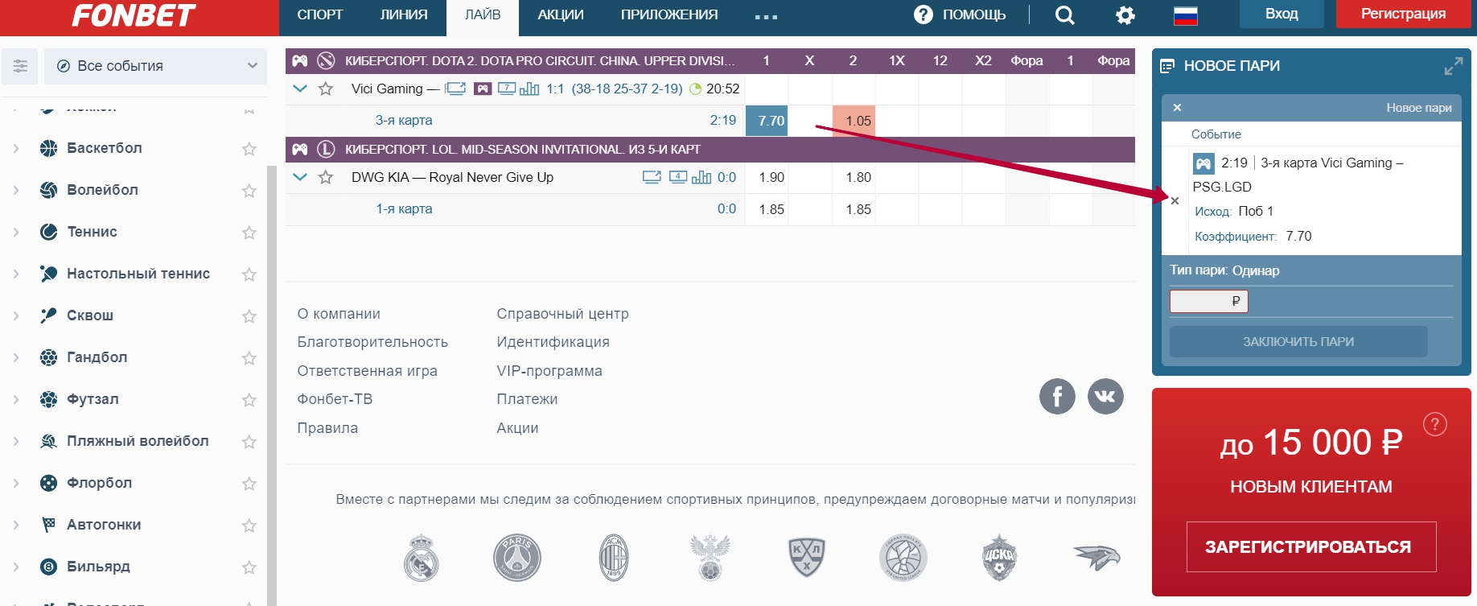The image size is (1477, 606).
Task: Expand the Теннис sport chevron
Action: (x=16, y=232)
